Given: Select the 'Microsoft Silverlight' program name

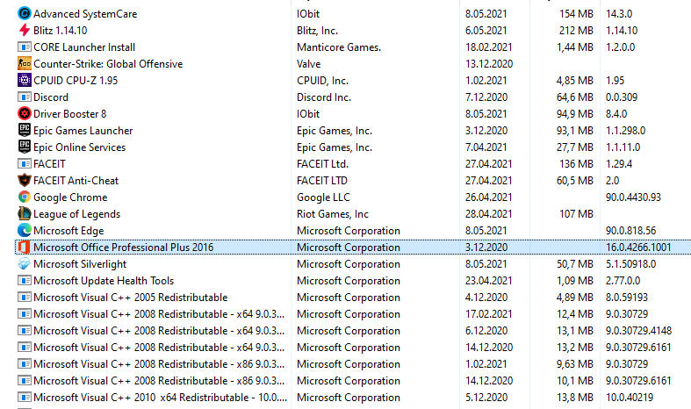Looking at the screenshot, I should [80, 264].
